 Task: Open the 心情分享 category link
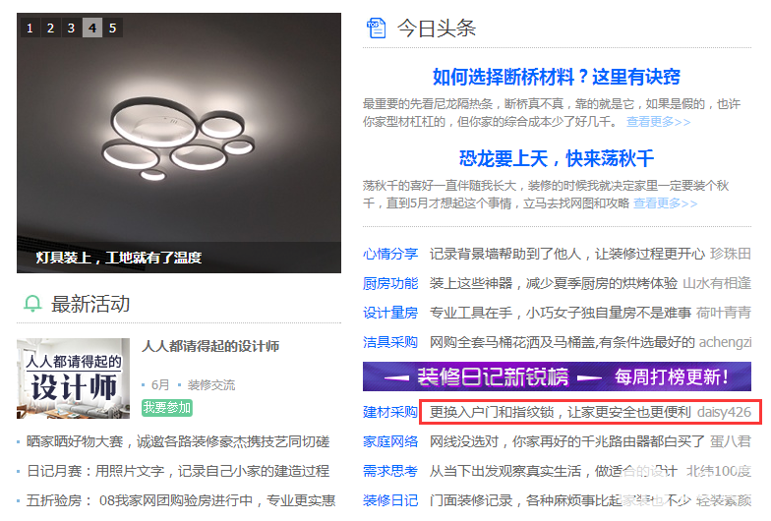(x=390, y=254)
